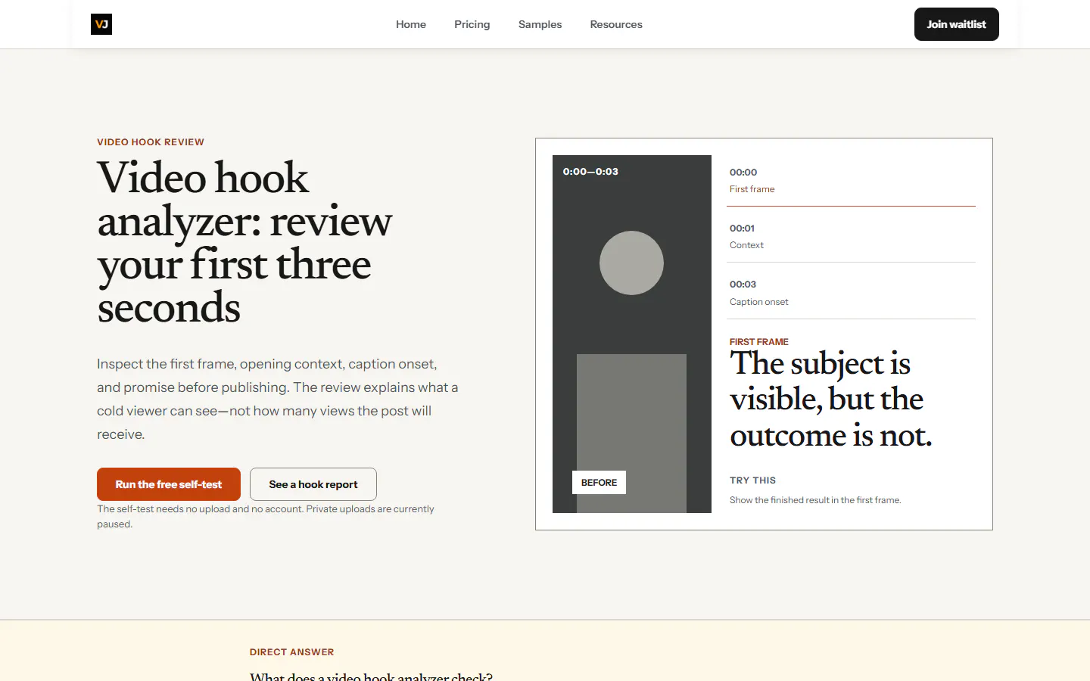Click the FIRST FRAME label in report
This screenshot has width=1090, height=681.
759,342
